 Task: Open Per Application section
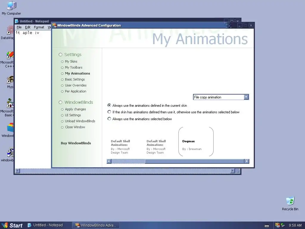pos(75,91)
